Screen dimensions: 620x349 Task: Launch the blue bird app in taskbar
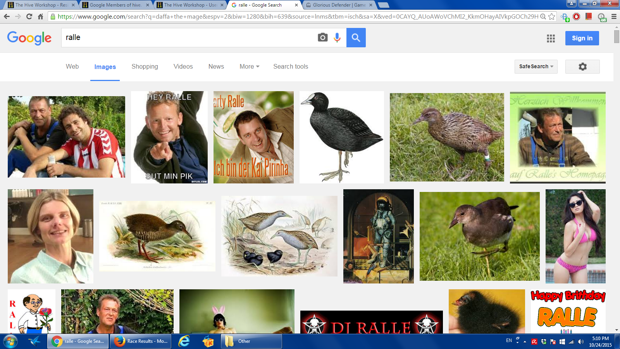(34, 341)
